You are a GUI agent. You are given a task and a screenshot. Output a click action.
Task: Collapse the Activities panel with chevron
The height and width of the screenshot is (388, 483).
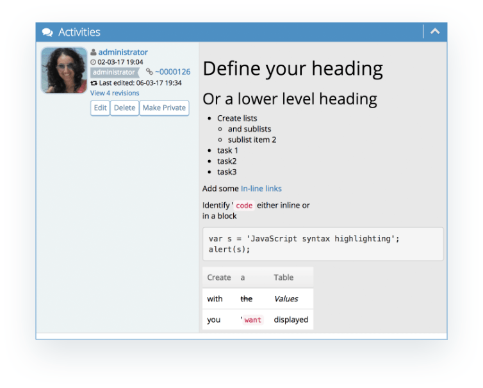(435, 31)
